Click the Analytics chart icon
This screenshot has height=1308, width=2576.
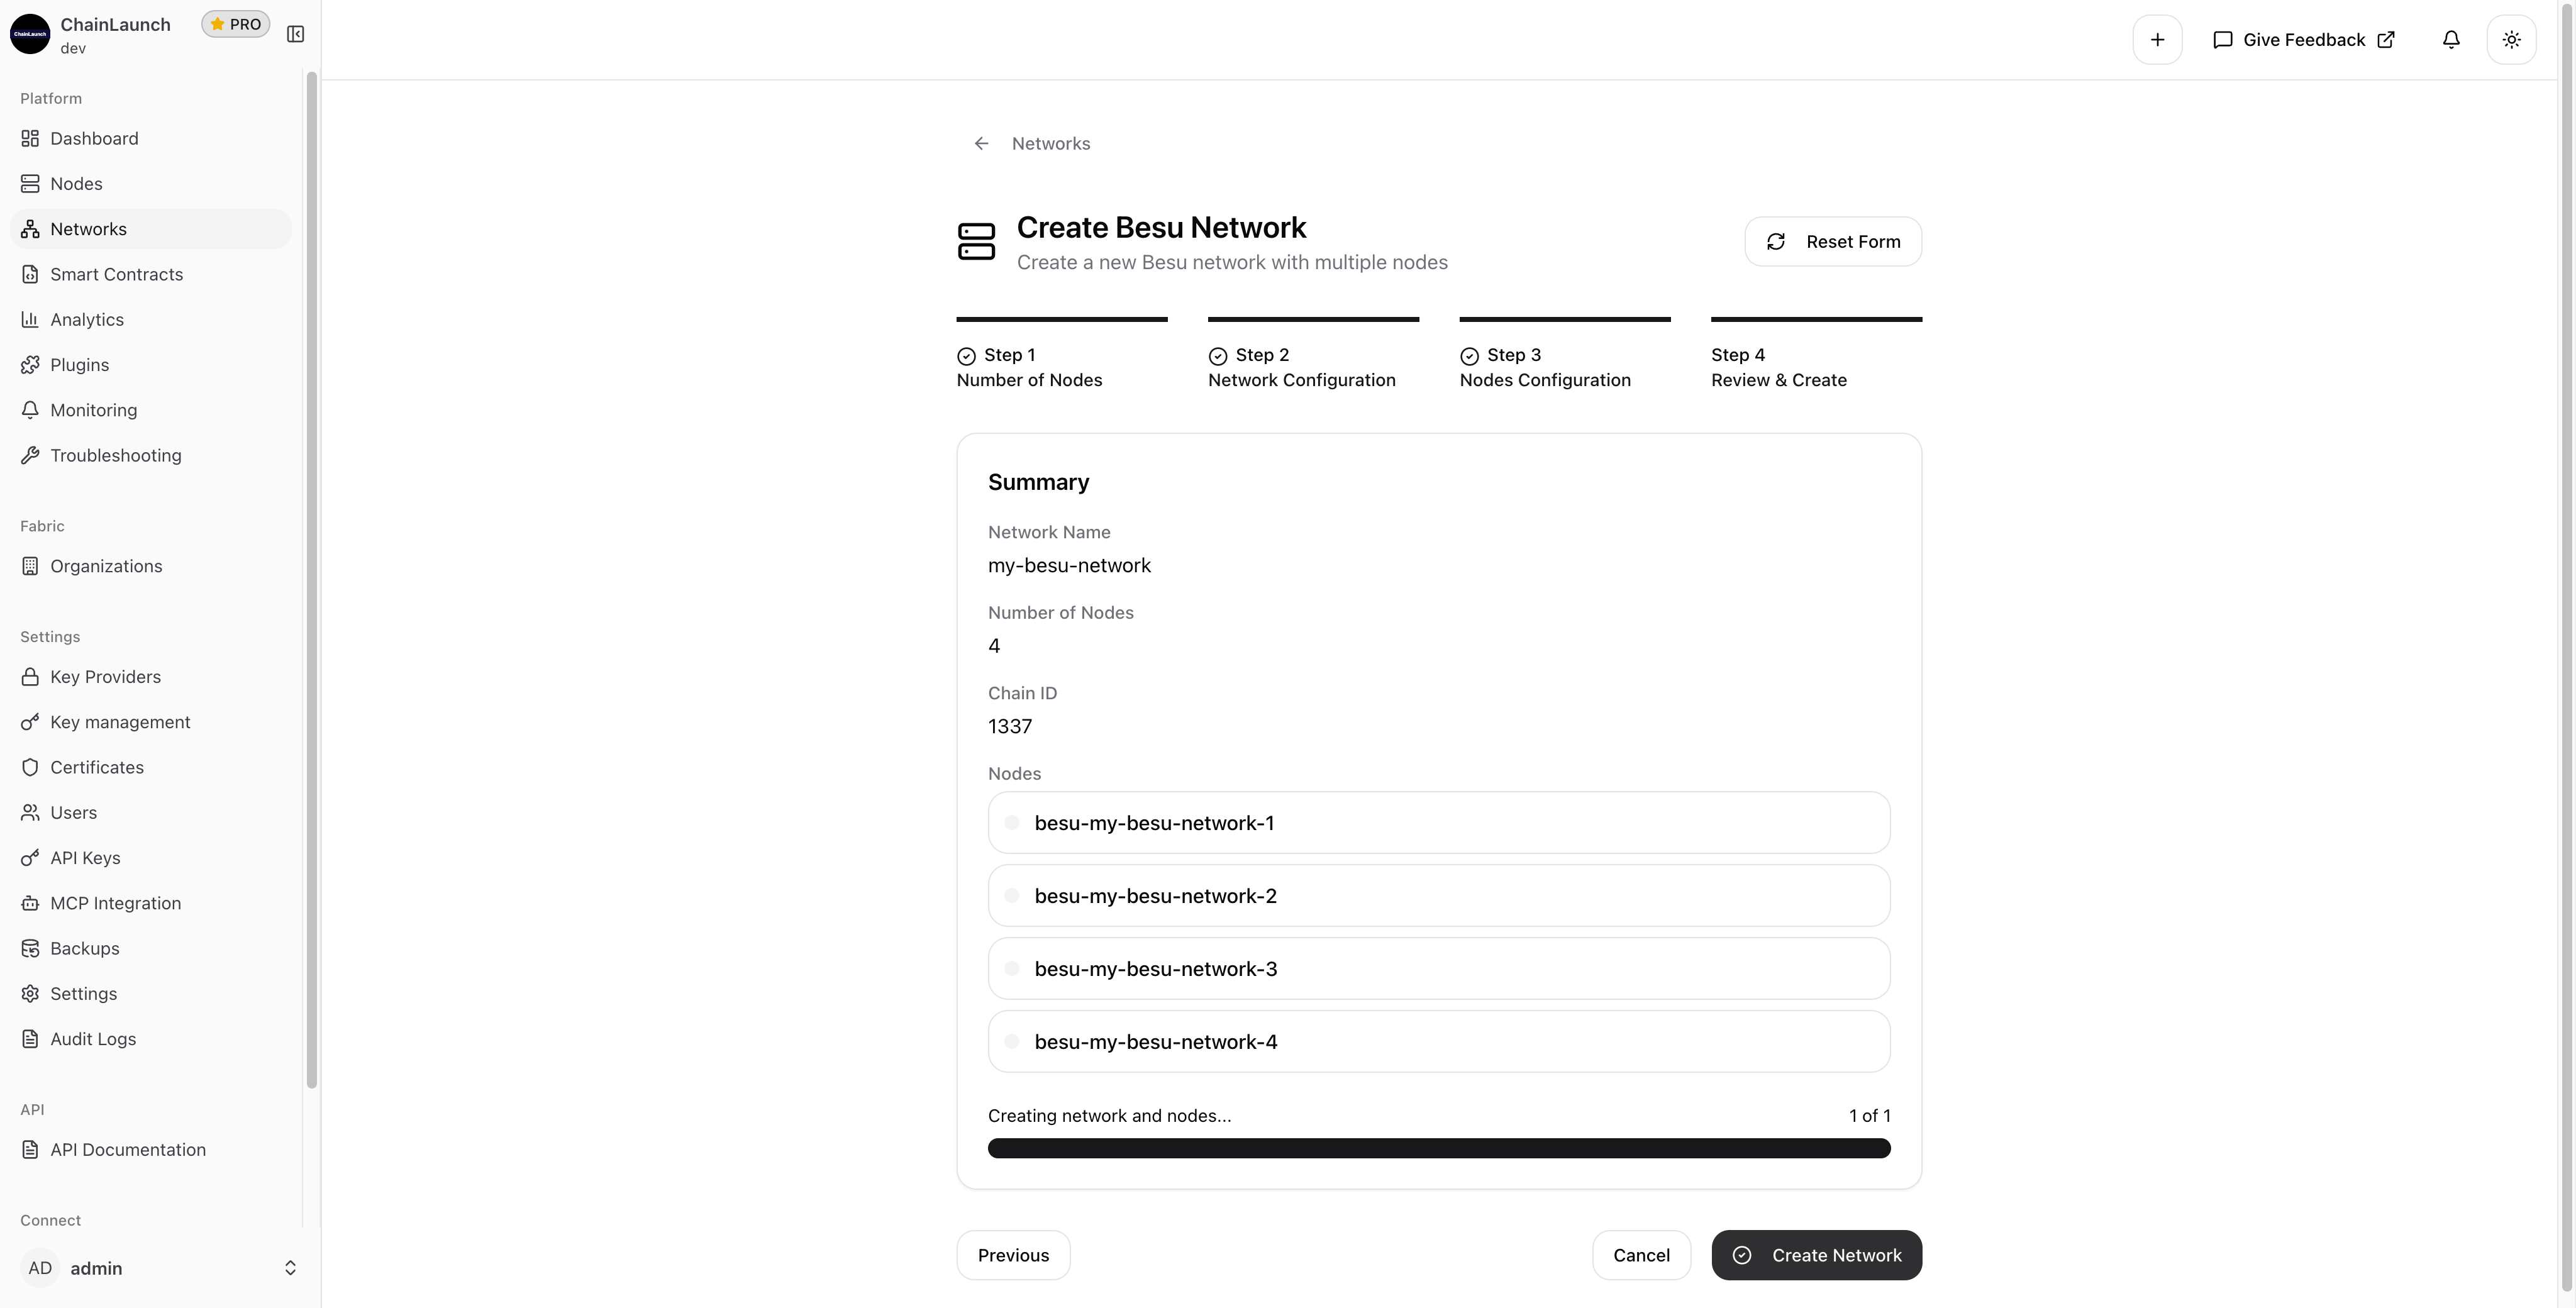tap(30, 319)
